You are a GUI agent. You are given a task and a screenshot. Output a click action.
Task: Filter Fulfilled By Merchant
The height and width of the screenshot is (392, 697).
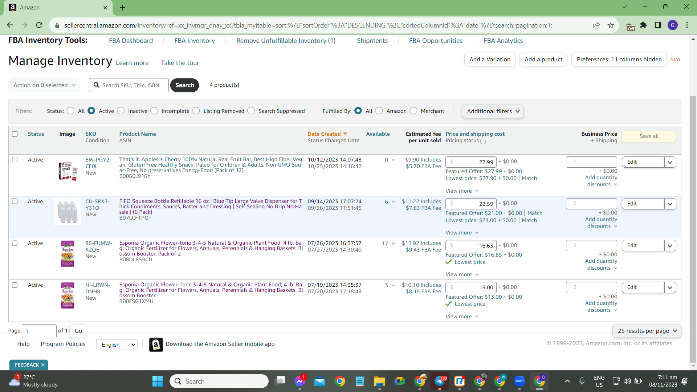pos(413,111)
